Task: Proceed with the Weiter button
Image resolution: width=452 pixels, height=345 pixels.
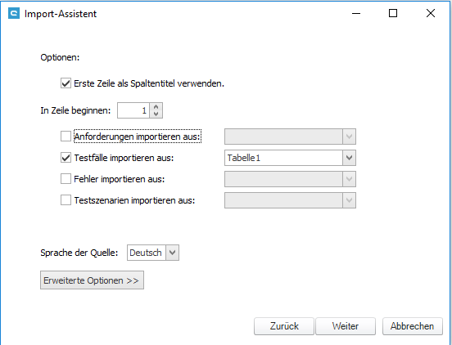Action: [x=346, y=326]
